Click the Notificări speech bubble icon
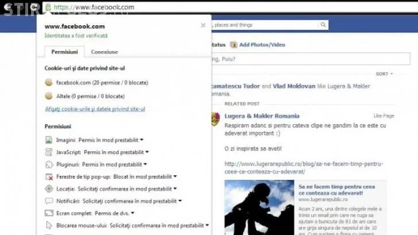This screenshot has width=418, height=235. pos(49,202)
